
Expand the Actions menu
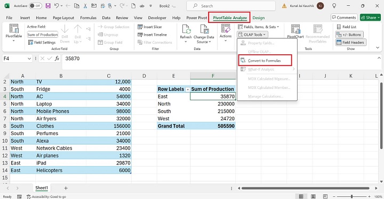[225, 32]
